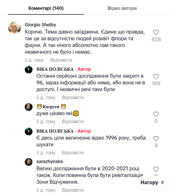
Task: Like Giorgio Shelby's comment with heart icon
Action: 156,33
